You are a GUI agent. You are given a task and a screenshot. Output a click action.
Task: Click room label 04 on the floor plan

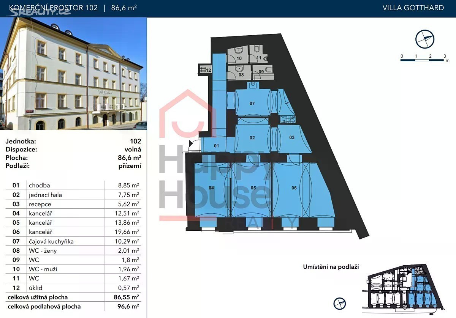pos(211,188)
